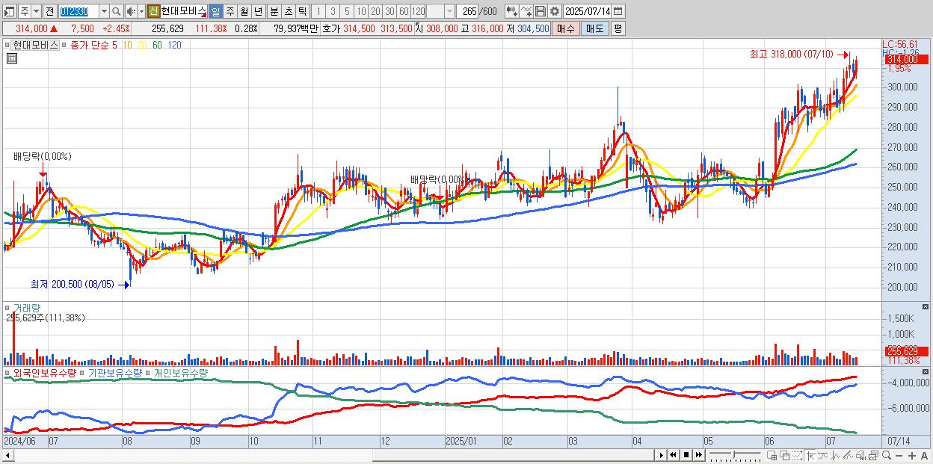
Task: Click the 신 credit badge icon
Action: [x=153, y=11]
